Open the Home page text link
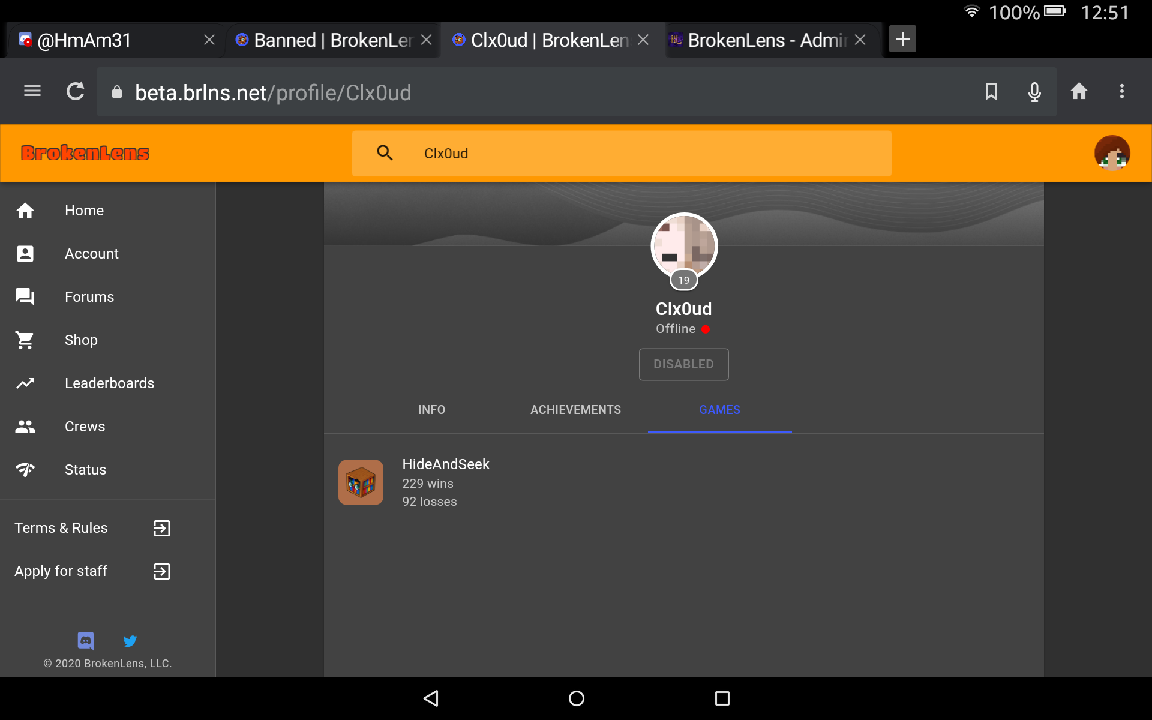1152x720 pixels. (x=84, y=211)
